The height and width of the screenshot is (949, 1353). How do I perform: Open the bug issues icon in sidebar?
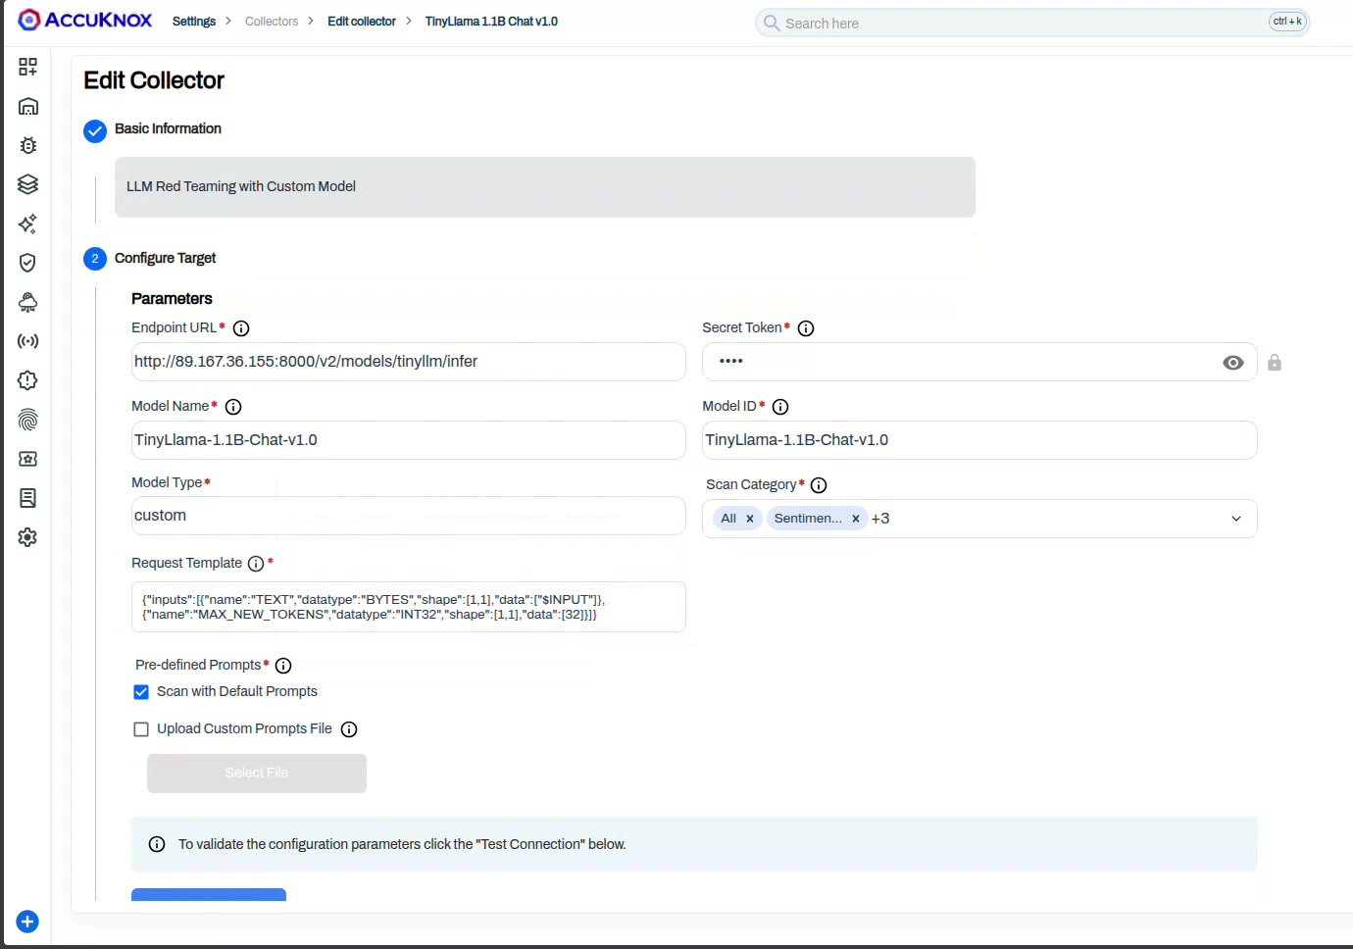(27, 145)
